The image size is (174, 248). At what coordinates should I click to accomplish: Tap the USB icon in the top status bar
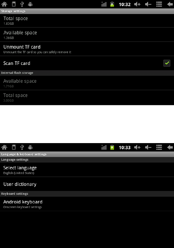coord(22,4)
